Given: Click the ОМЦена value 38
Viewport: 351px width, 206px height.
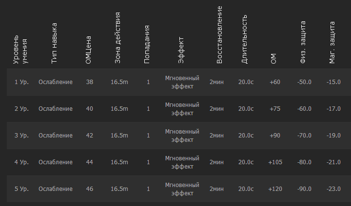Looking at the screenshot, I should point(89,82).
